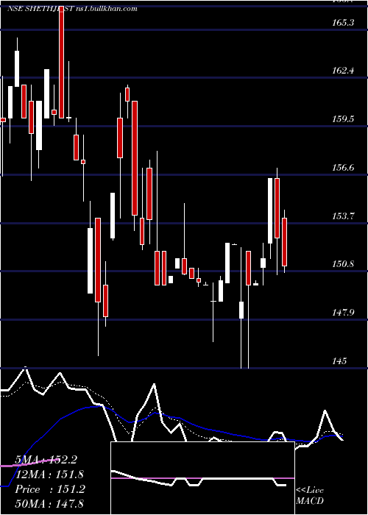Click the 12MA : 151.8 readout
368x515 pixels.
pos(49,475)
